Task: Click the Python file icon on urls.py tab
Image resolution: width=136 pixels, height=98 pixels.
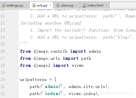Action: click(34, 5)
